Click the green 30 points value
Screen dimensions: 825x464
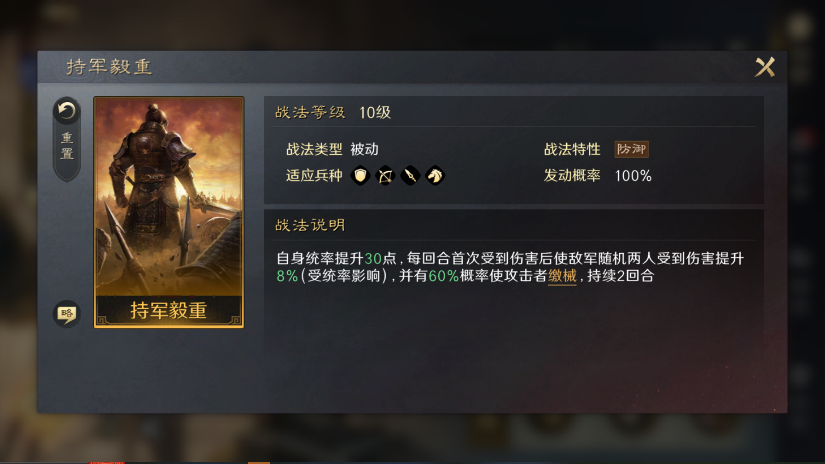coord(373,259)
